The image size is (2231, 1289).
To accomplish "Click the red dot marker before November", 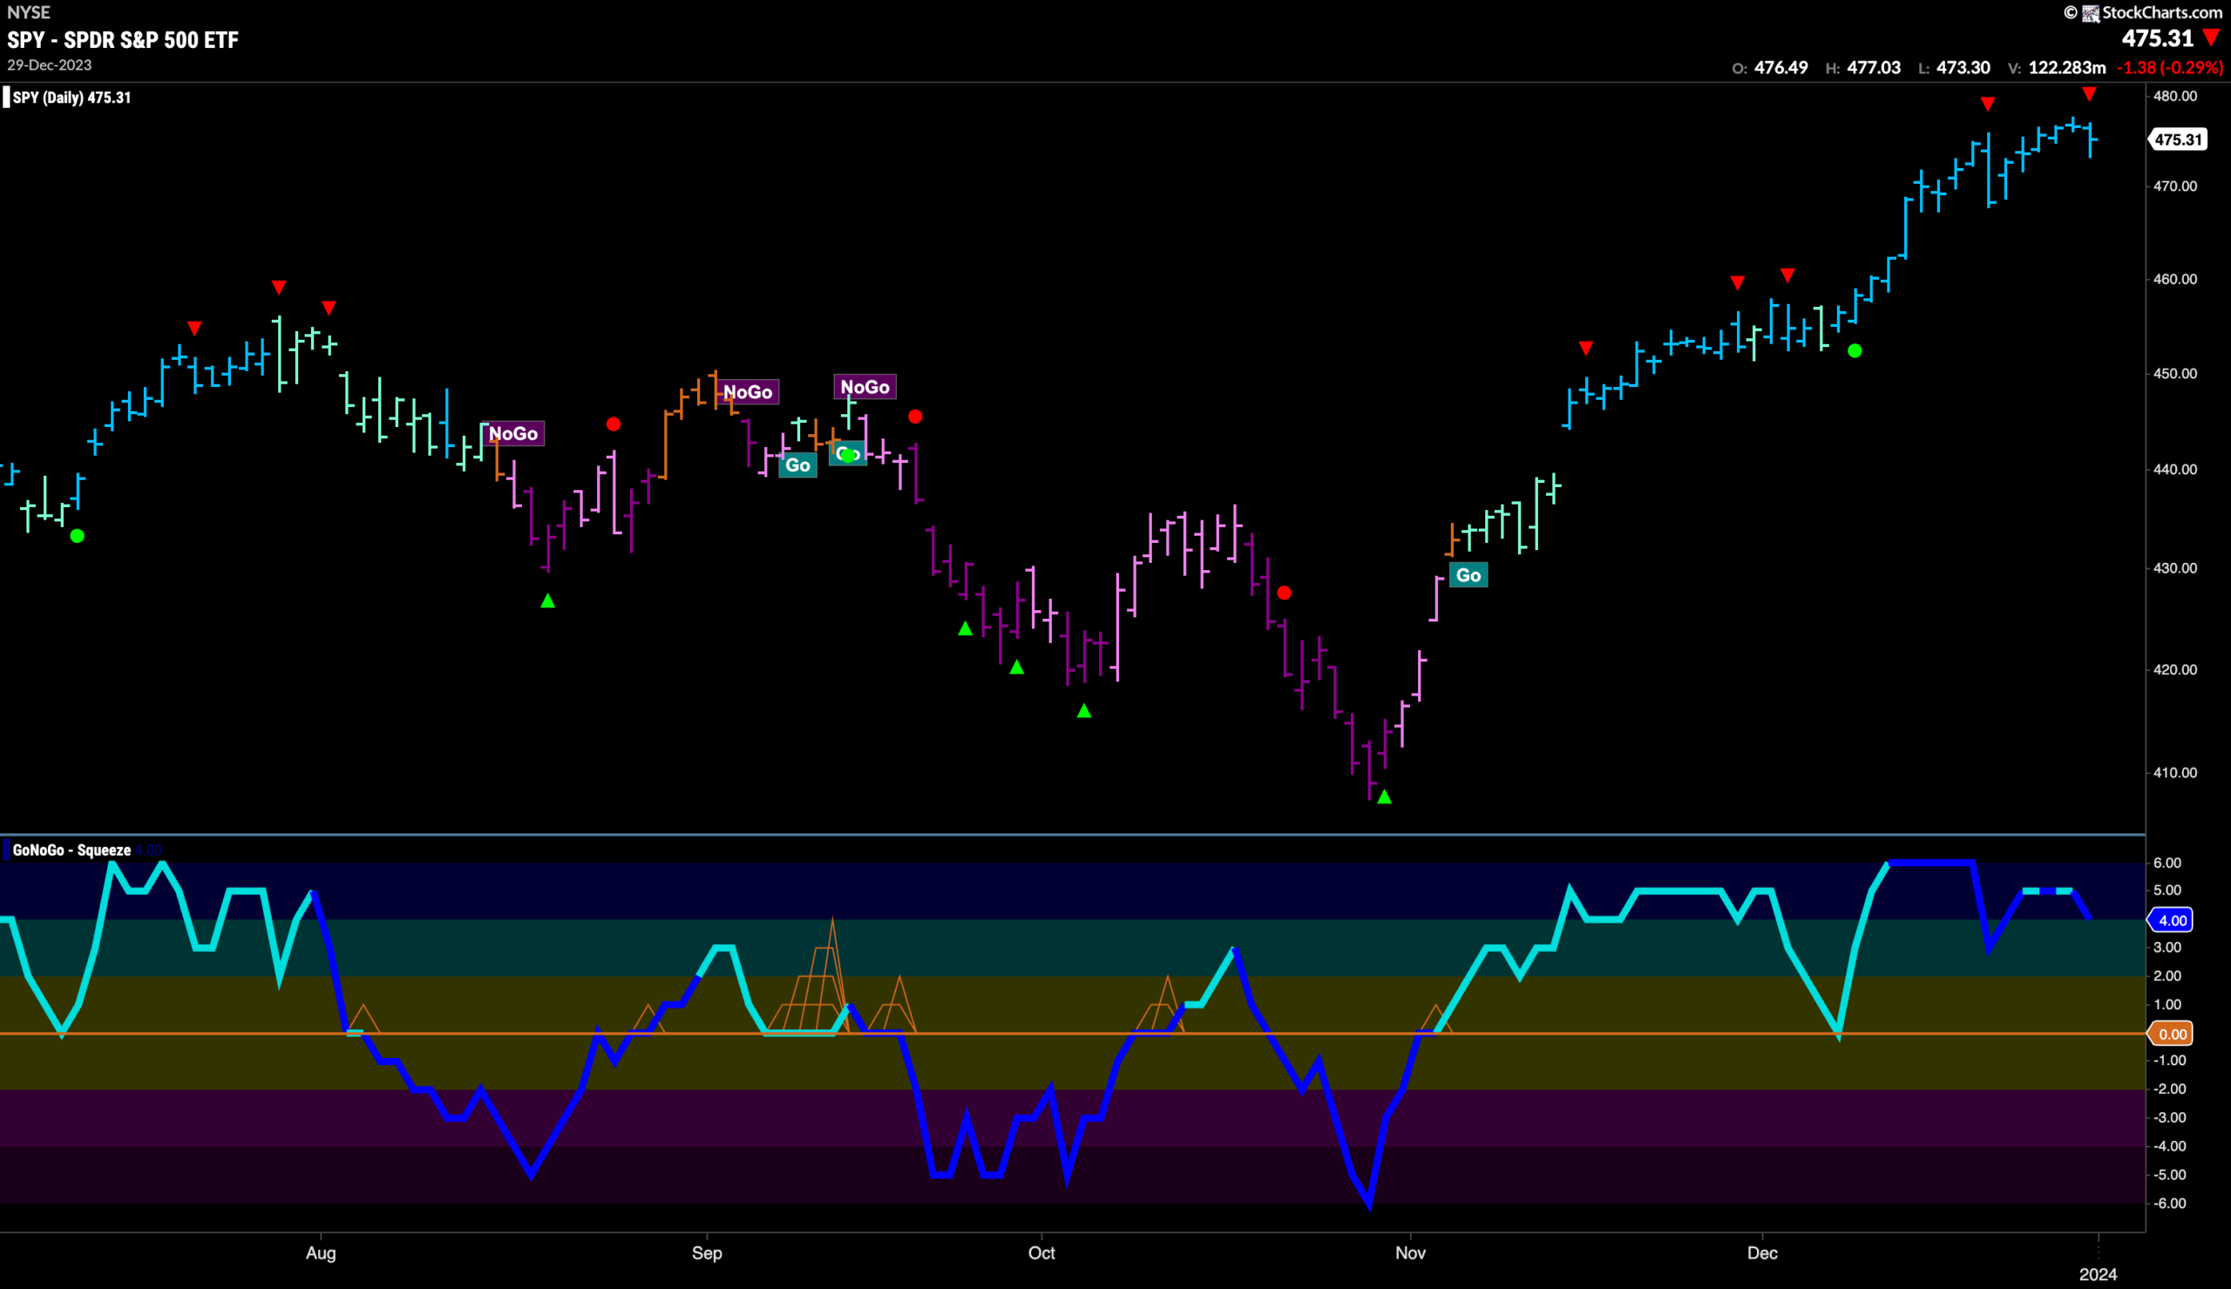I will tap(1284, 594).
